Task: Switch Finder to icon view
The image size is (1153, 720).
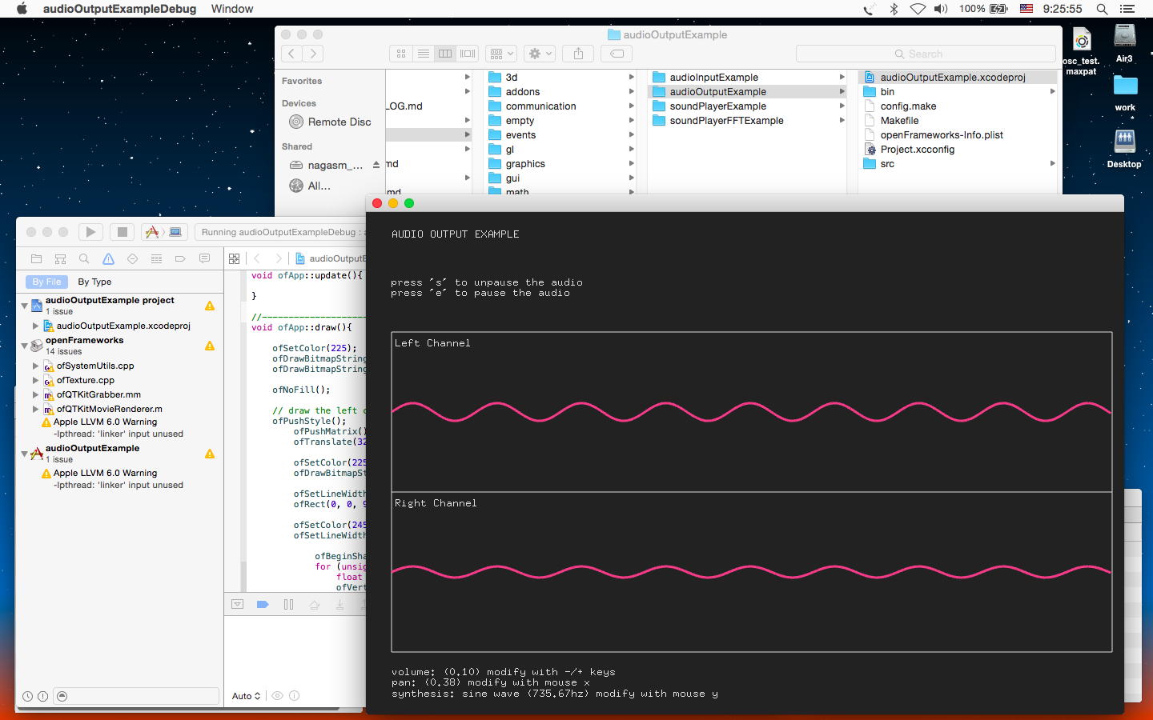Action: (x=401, y=54)
